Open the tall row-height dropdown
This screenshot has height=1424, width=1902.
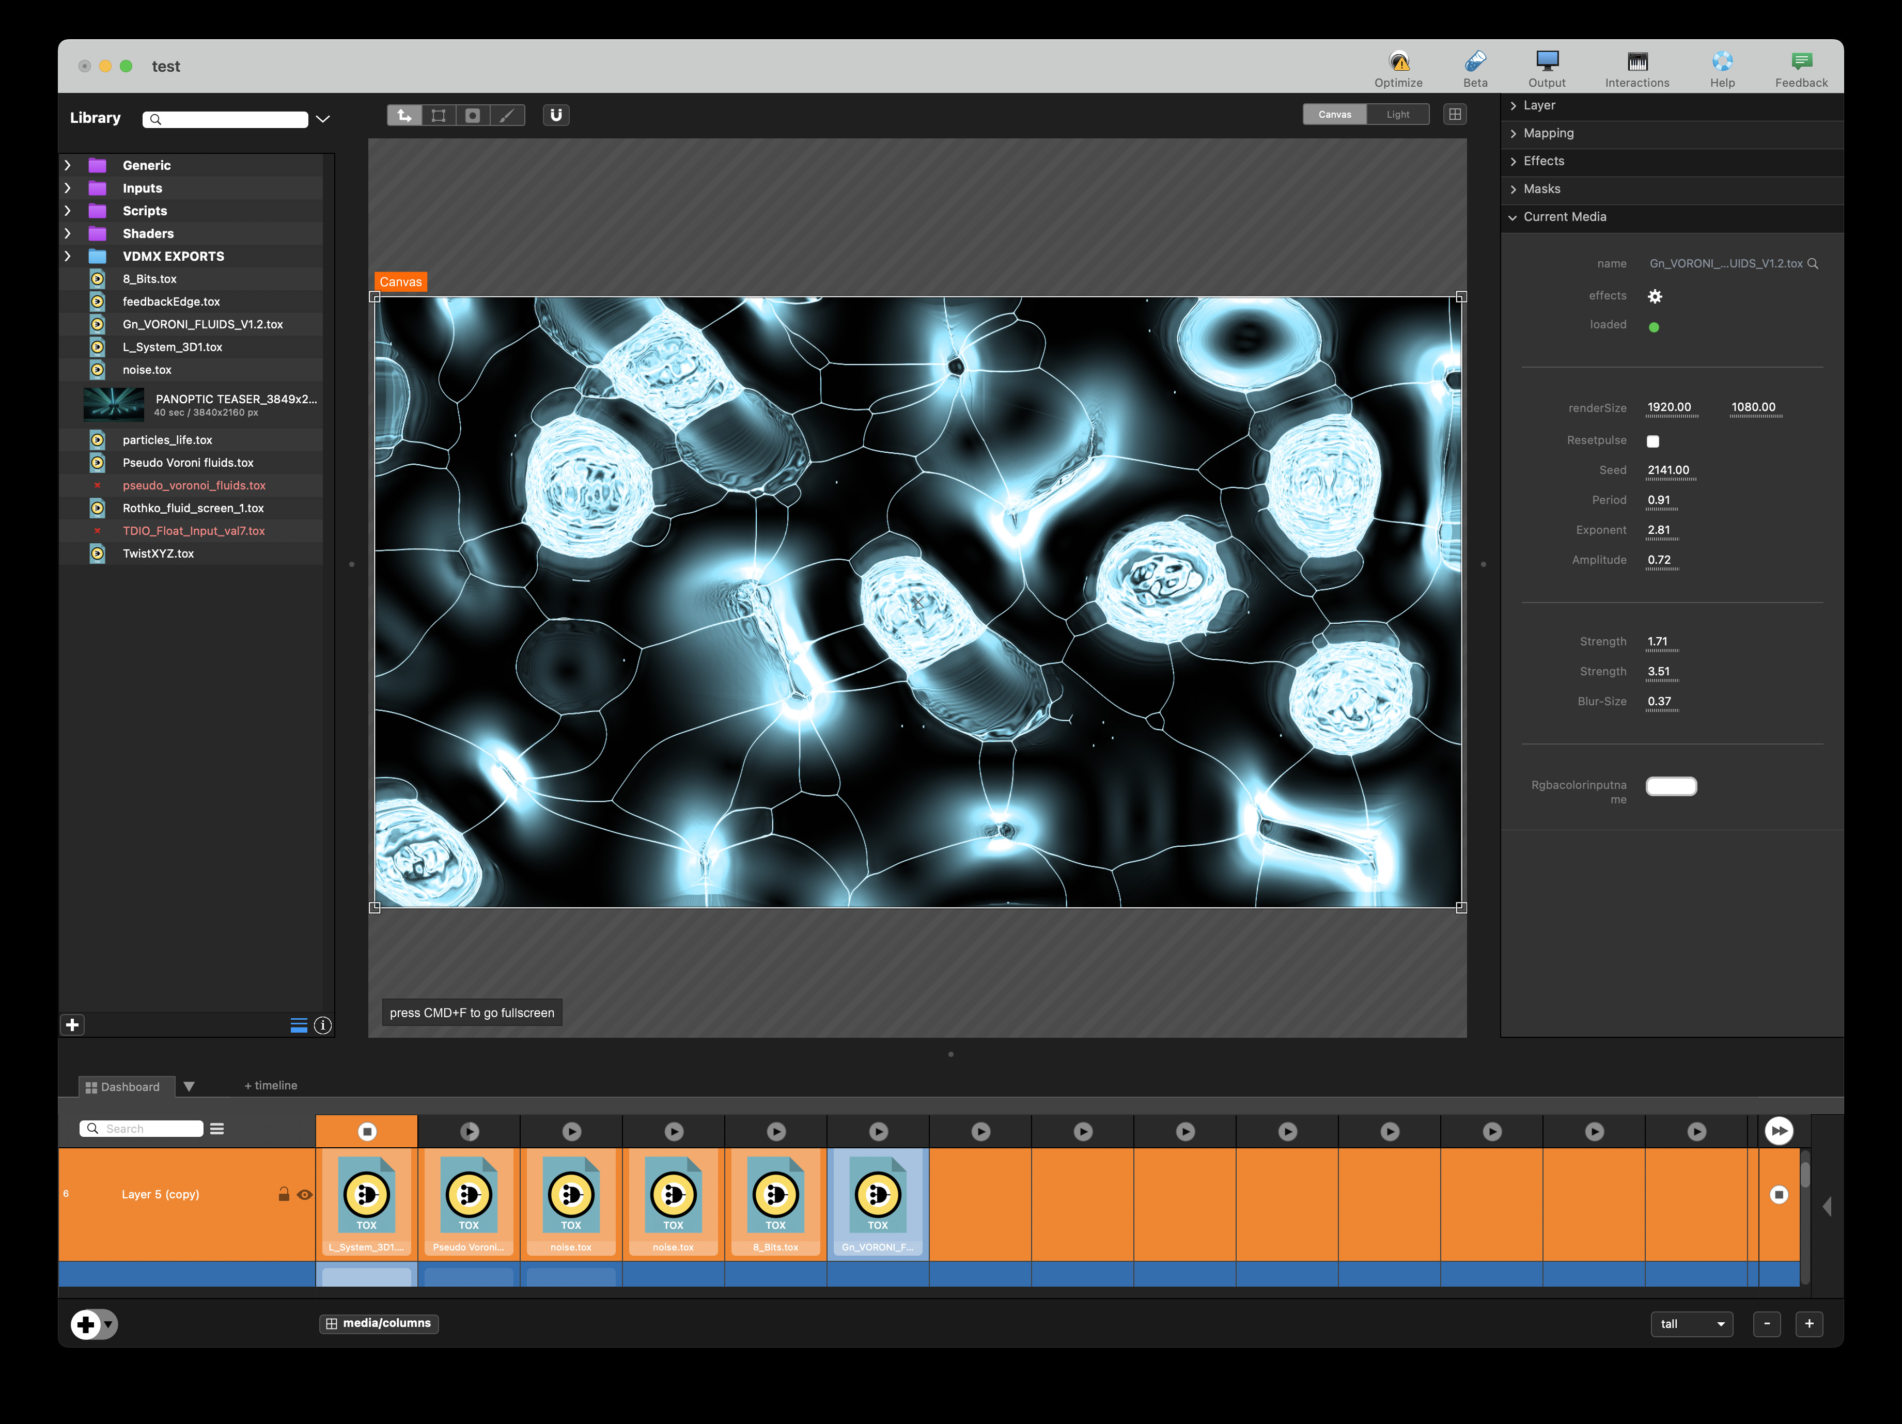click(1691, 1323)
